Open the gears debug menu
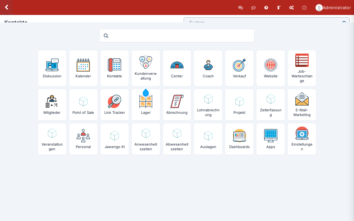 291,7
